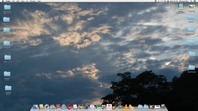
Task: Open iPhoto from the Dock
Action: point(81,107)
